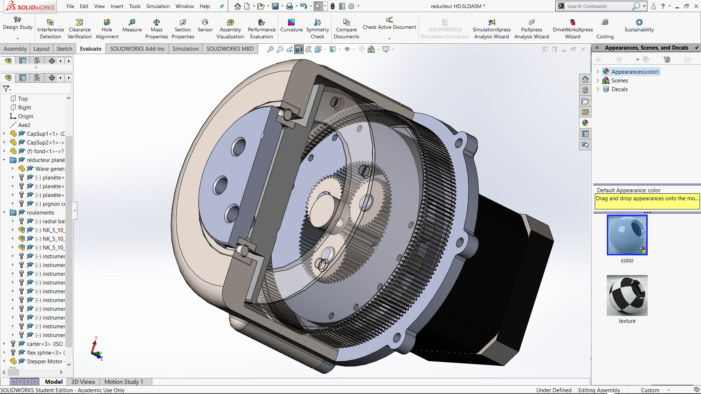Switch to Motion Study 1 tab

point(123,382)
